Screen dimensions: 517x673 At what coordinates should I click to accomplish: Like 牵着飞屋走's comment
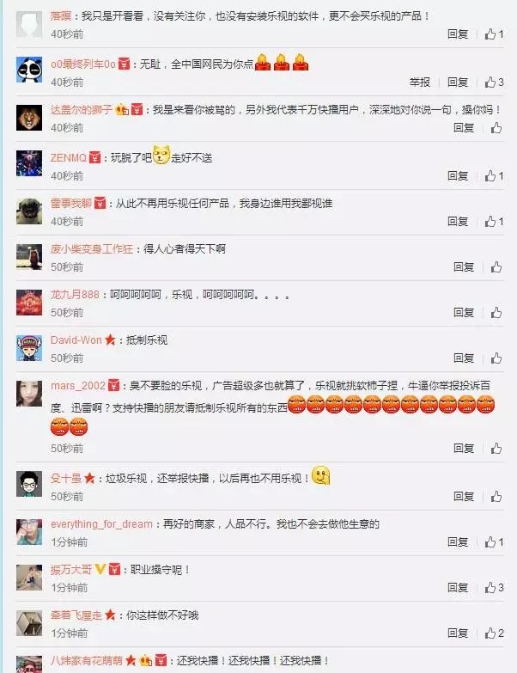(x=495, y=633)
